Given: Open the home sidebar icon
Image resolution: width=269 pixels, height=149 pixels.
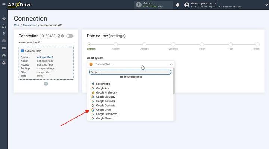Looking at the screenshot, I should click(4, 19).
